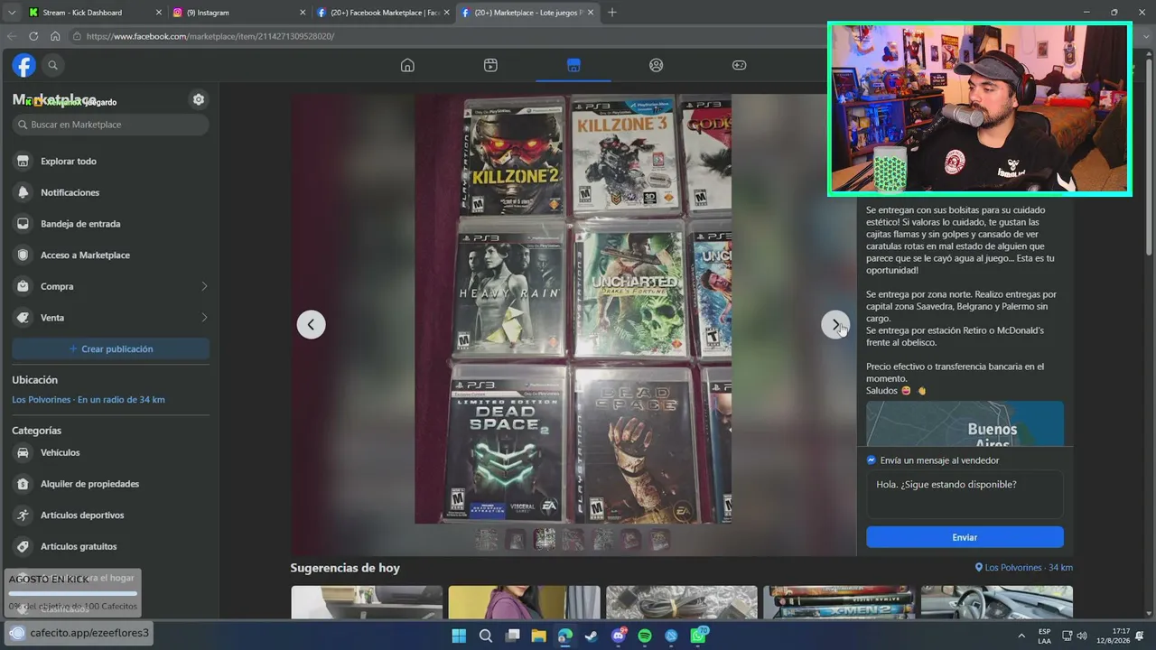The width and height of the screenshot is (1156, 650).
Task: Click the Facebook search magnifier icon
Action: coord(52,65)
